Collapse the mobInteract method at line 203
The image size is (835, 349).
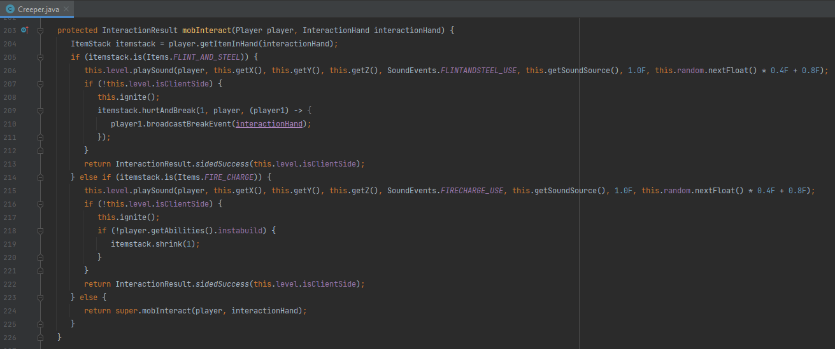(x=40, y=31)
